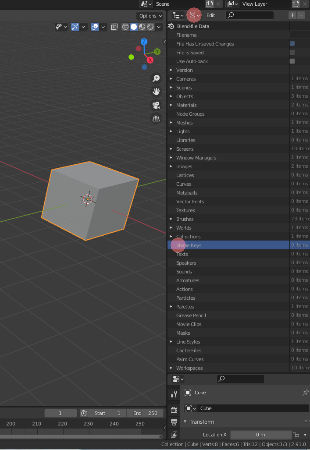Toggle X-ray mode in viewport header

pos(114,27)
